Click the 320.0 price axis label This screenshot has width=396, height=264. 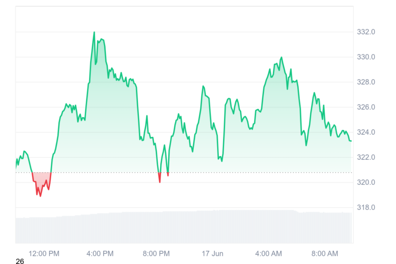(x=366, y=182)
